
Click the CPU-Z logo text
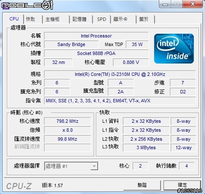coord(19,186)
